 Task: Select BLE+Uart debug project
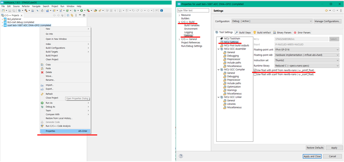pyautogui.click(x=21, y=22)
